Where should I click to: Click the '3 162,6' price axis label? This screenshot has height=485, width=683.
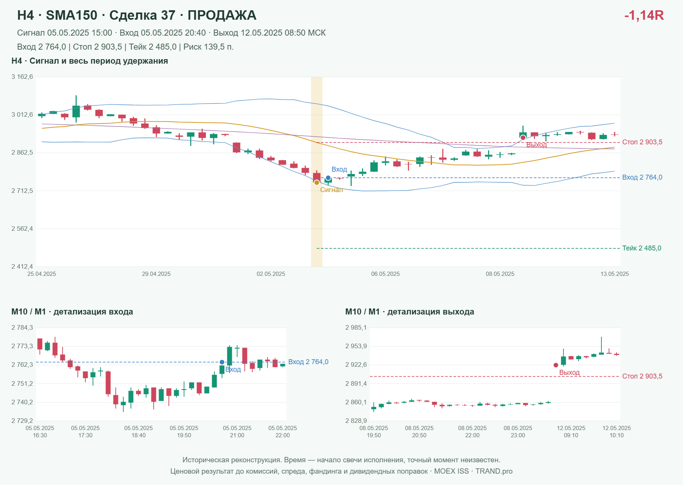(x=22, y=77)
